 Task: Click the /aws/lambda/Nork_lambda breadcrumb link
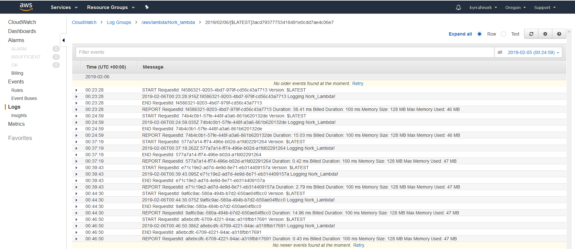coord(168,22)
